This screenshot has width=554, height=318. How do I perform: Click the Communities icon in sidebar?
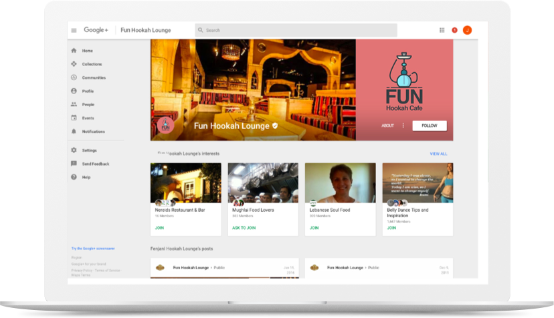point(74,77)
